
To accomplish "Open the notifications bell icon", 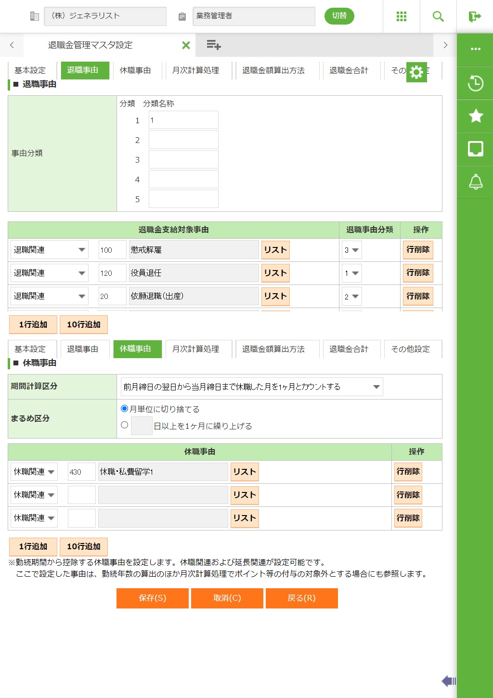I will click(x=475, y=182).
